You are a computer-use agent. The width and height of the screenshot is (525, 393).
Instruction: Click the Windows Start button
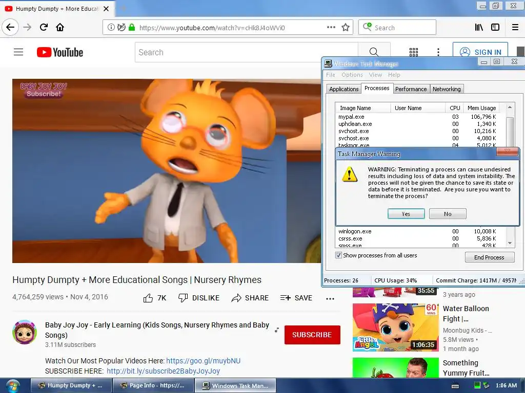pyautogui.click(x=12, y=386)
